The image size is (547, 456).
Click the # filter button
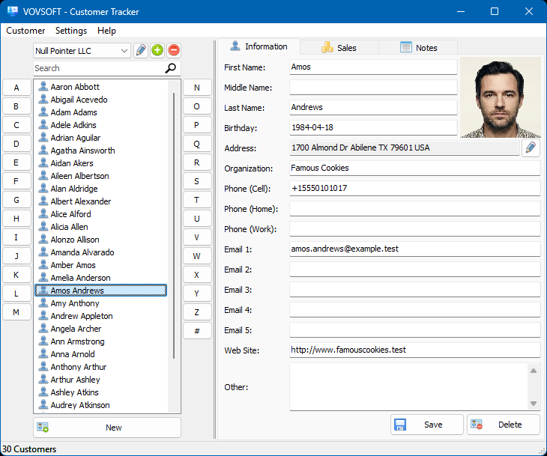tap(197, 331)
